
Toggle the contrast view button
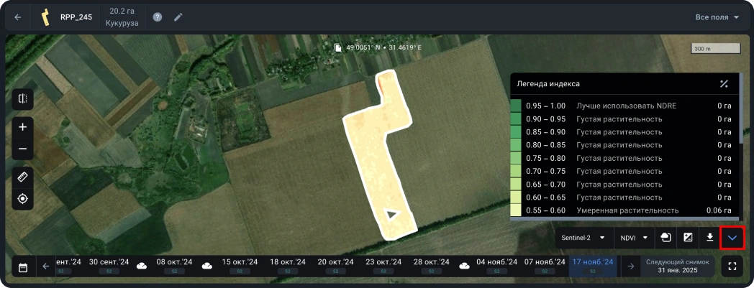tap(688, 238)
